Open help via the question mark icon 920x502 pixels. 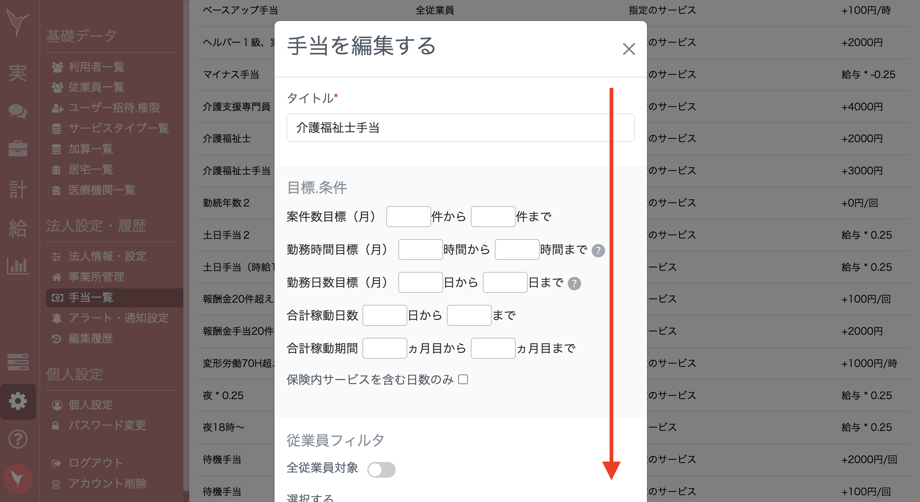18,439
